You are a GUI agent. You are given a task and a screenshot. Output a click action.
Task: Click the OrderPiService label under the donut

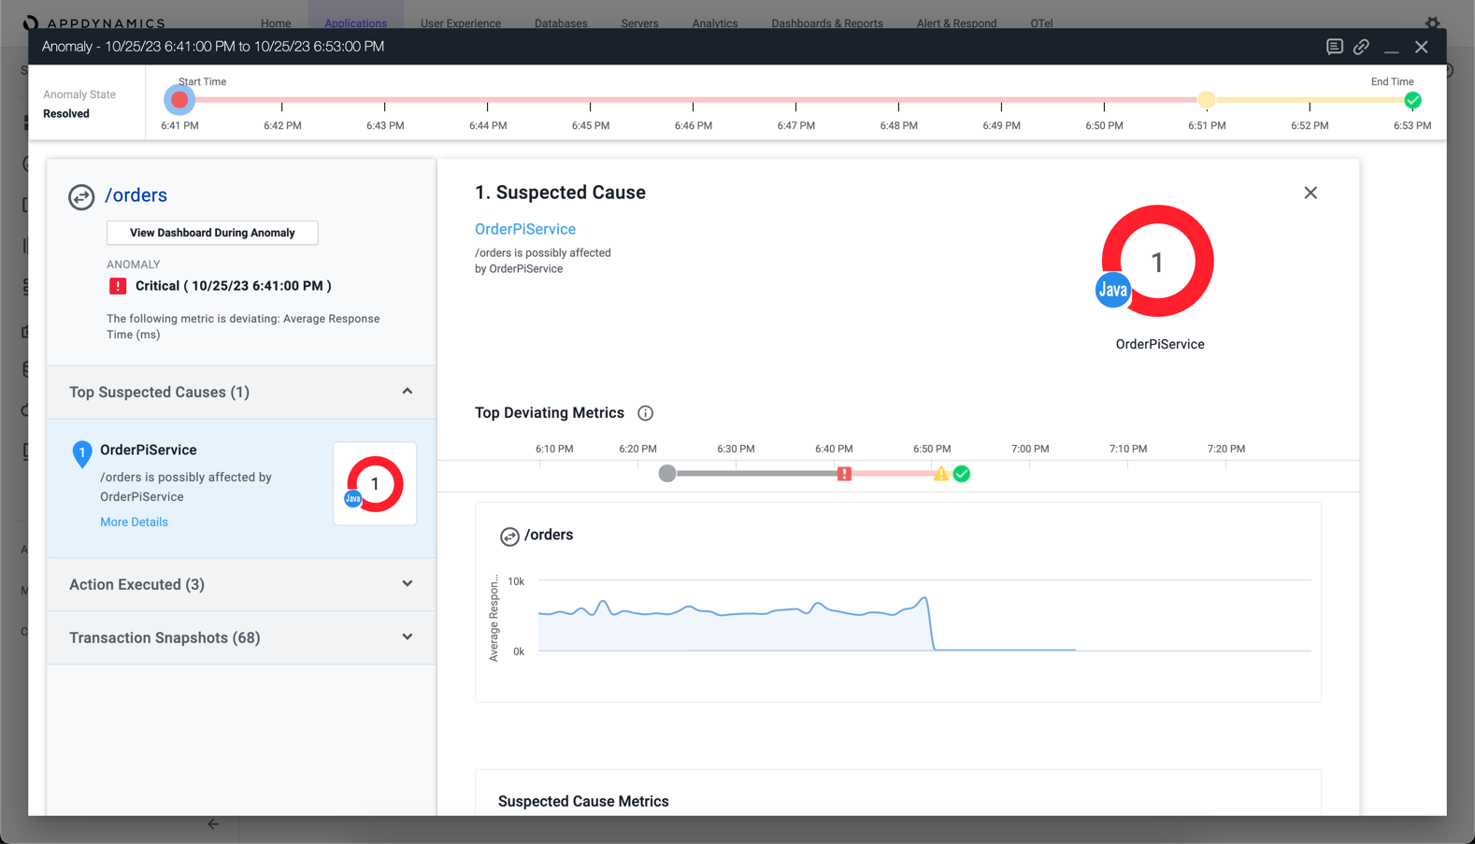(1160, 344)
